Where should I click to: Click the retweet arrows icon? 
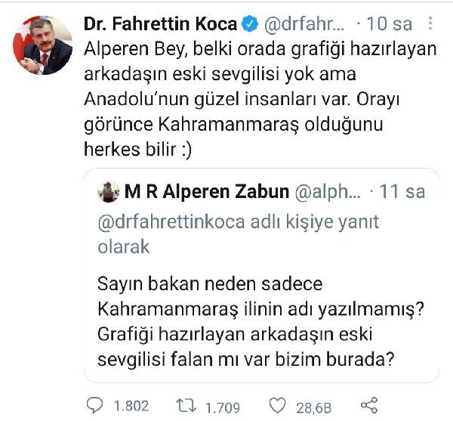point(186,405)
